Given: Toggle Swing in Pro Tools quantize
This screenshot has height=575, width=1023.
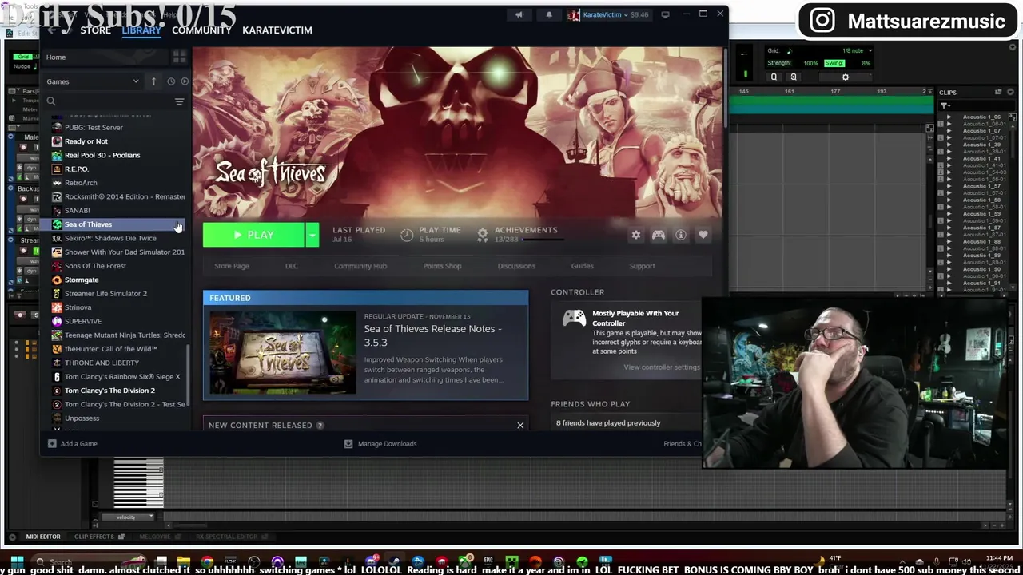Looking at the screenshot, I should click(834, 63).
